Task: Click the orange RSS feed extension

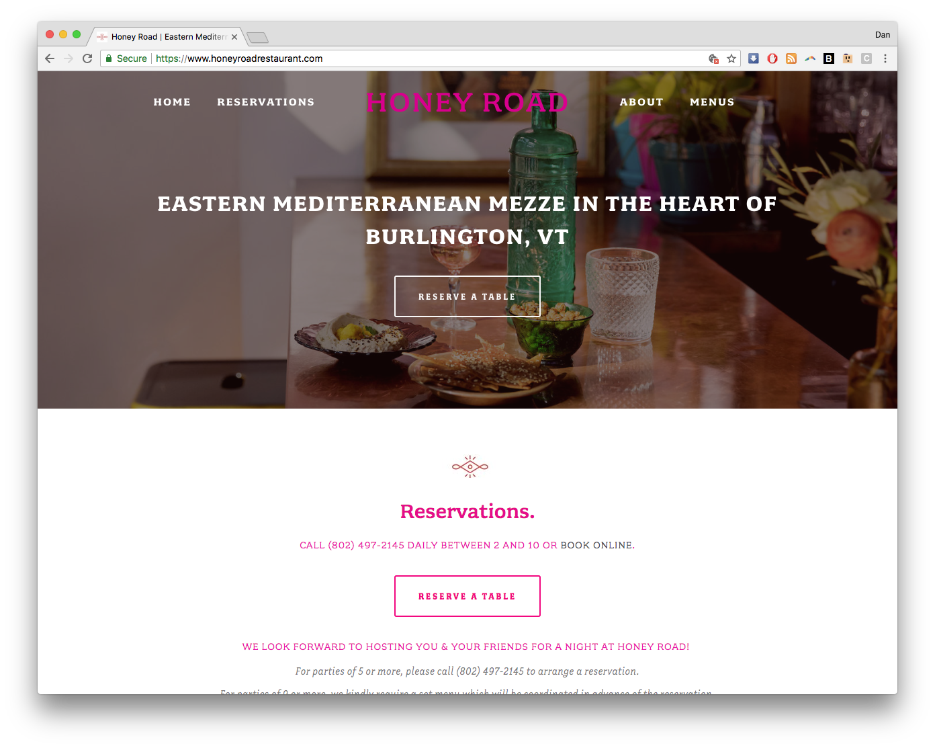Action: 791,58
